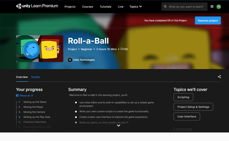229x141 pixels.
Task: Click the search magnifier icon
Action: [165, 6]
